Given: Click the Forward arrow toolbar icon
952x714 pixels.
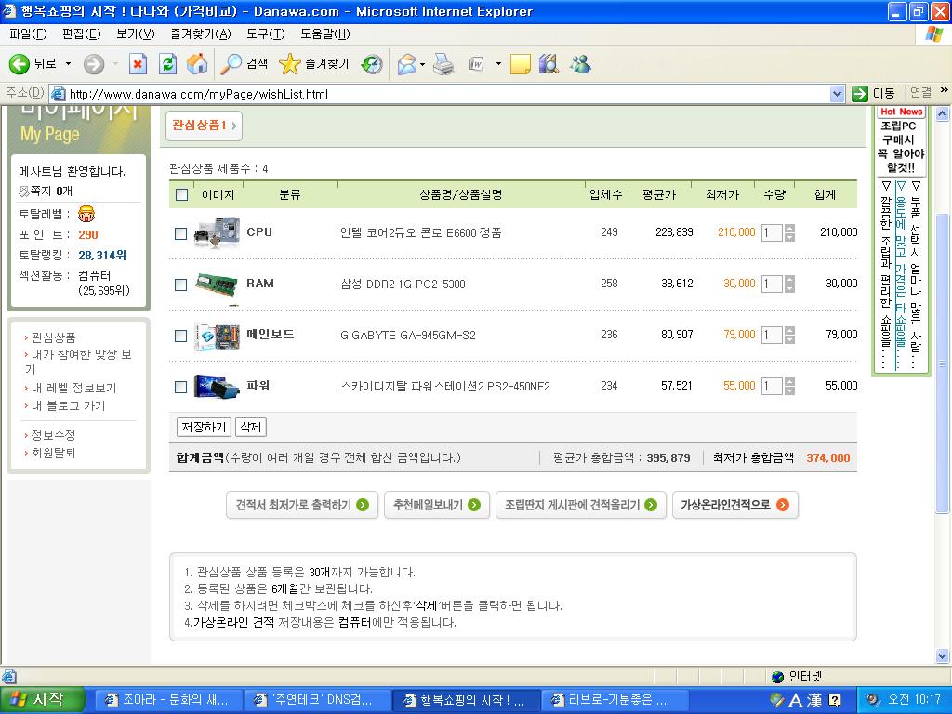Looking at the screenshot, I should click(x=94, y=64).
